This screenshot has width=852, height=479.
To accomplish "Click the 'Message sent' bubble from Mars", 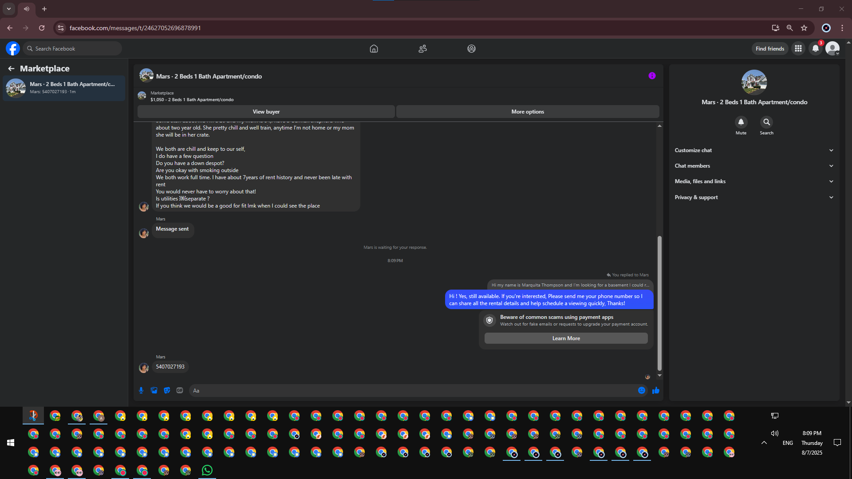I will tap(172, 229).
